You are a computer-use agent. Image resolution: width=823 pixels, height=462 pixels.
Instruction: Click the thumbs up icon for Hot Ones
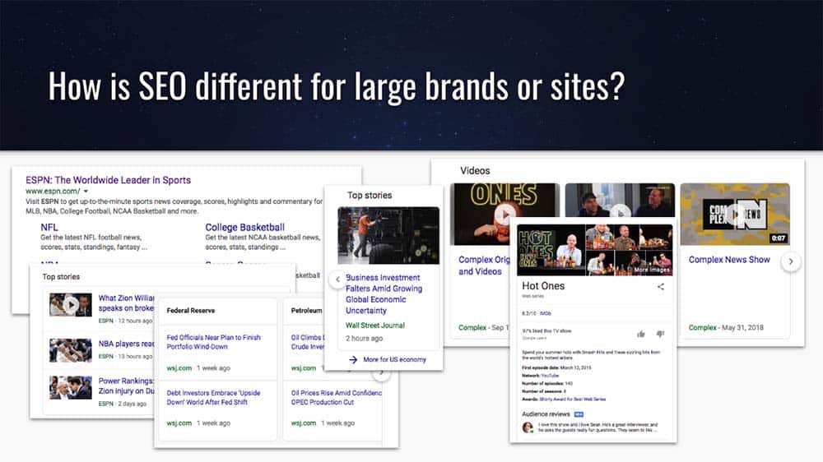pyautogui.click(x=641, y=334)
